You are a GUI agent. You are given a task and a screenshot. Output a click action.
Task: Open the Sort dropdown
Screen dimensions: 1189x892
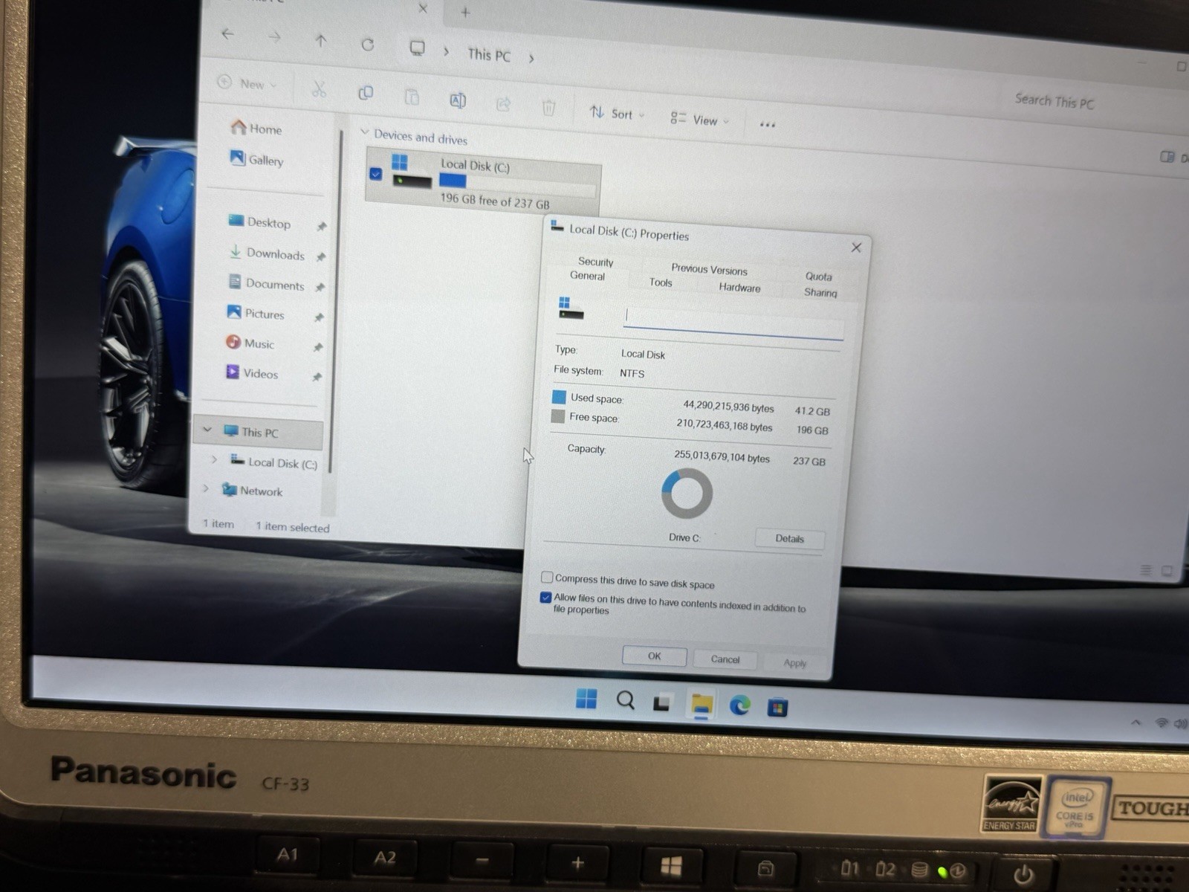coord(617,113)
